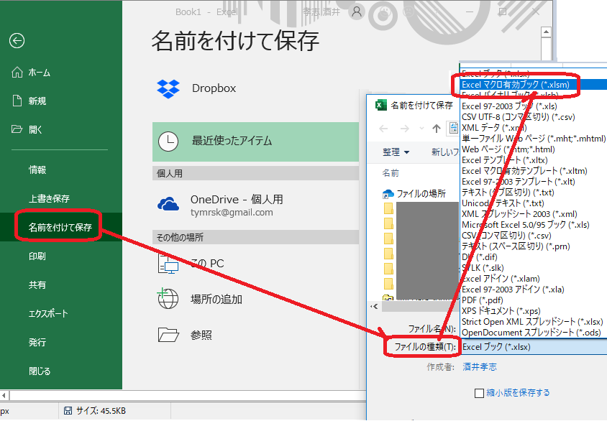Select XML データ (*.xml) file type

534,128
